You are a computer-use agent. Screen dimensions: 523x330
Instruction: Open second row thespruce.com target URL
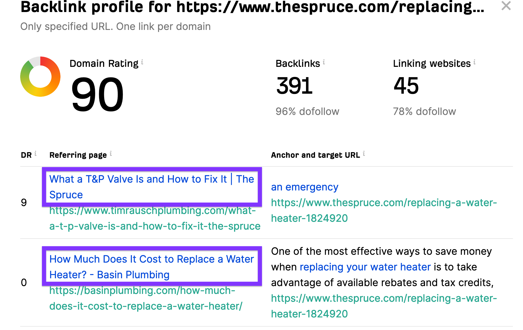384,306
